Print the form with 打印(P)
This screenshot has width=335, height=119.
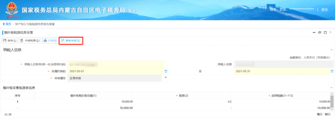[50, 41]
